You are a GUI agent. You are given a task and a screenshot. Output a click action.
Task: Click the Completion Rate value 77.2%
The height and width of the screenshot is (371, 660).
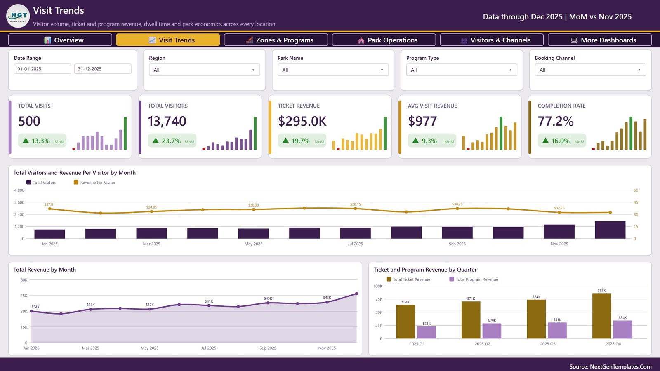click(x=556, y=121)
